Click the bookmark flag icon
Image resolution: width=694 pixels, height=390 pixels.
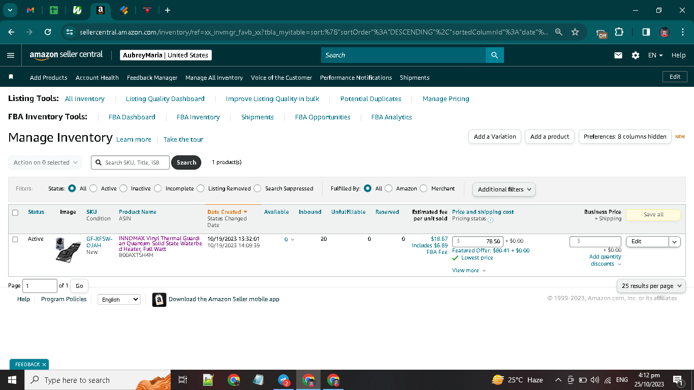coord(11,77)
